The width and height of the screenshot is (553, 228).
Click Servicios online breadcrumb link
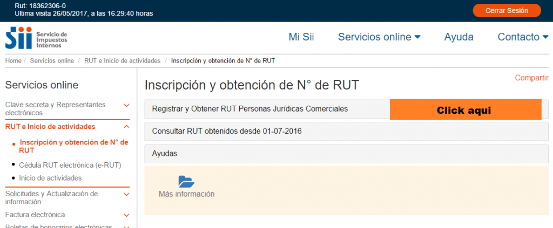(x=52, y=61)
